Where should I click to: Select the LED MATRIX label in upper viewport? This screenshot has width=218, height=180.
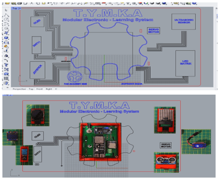pos(186,63)
